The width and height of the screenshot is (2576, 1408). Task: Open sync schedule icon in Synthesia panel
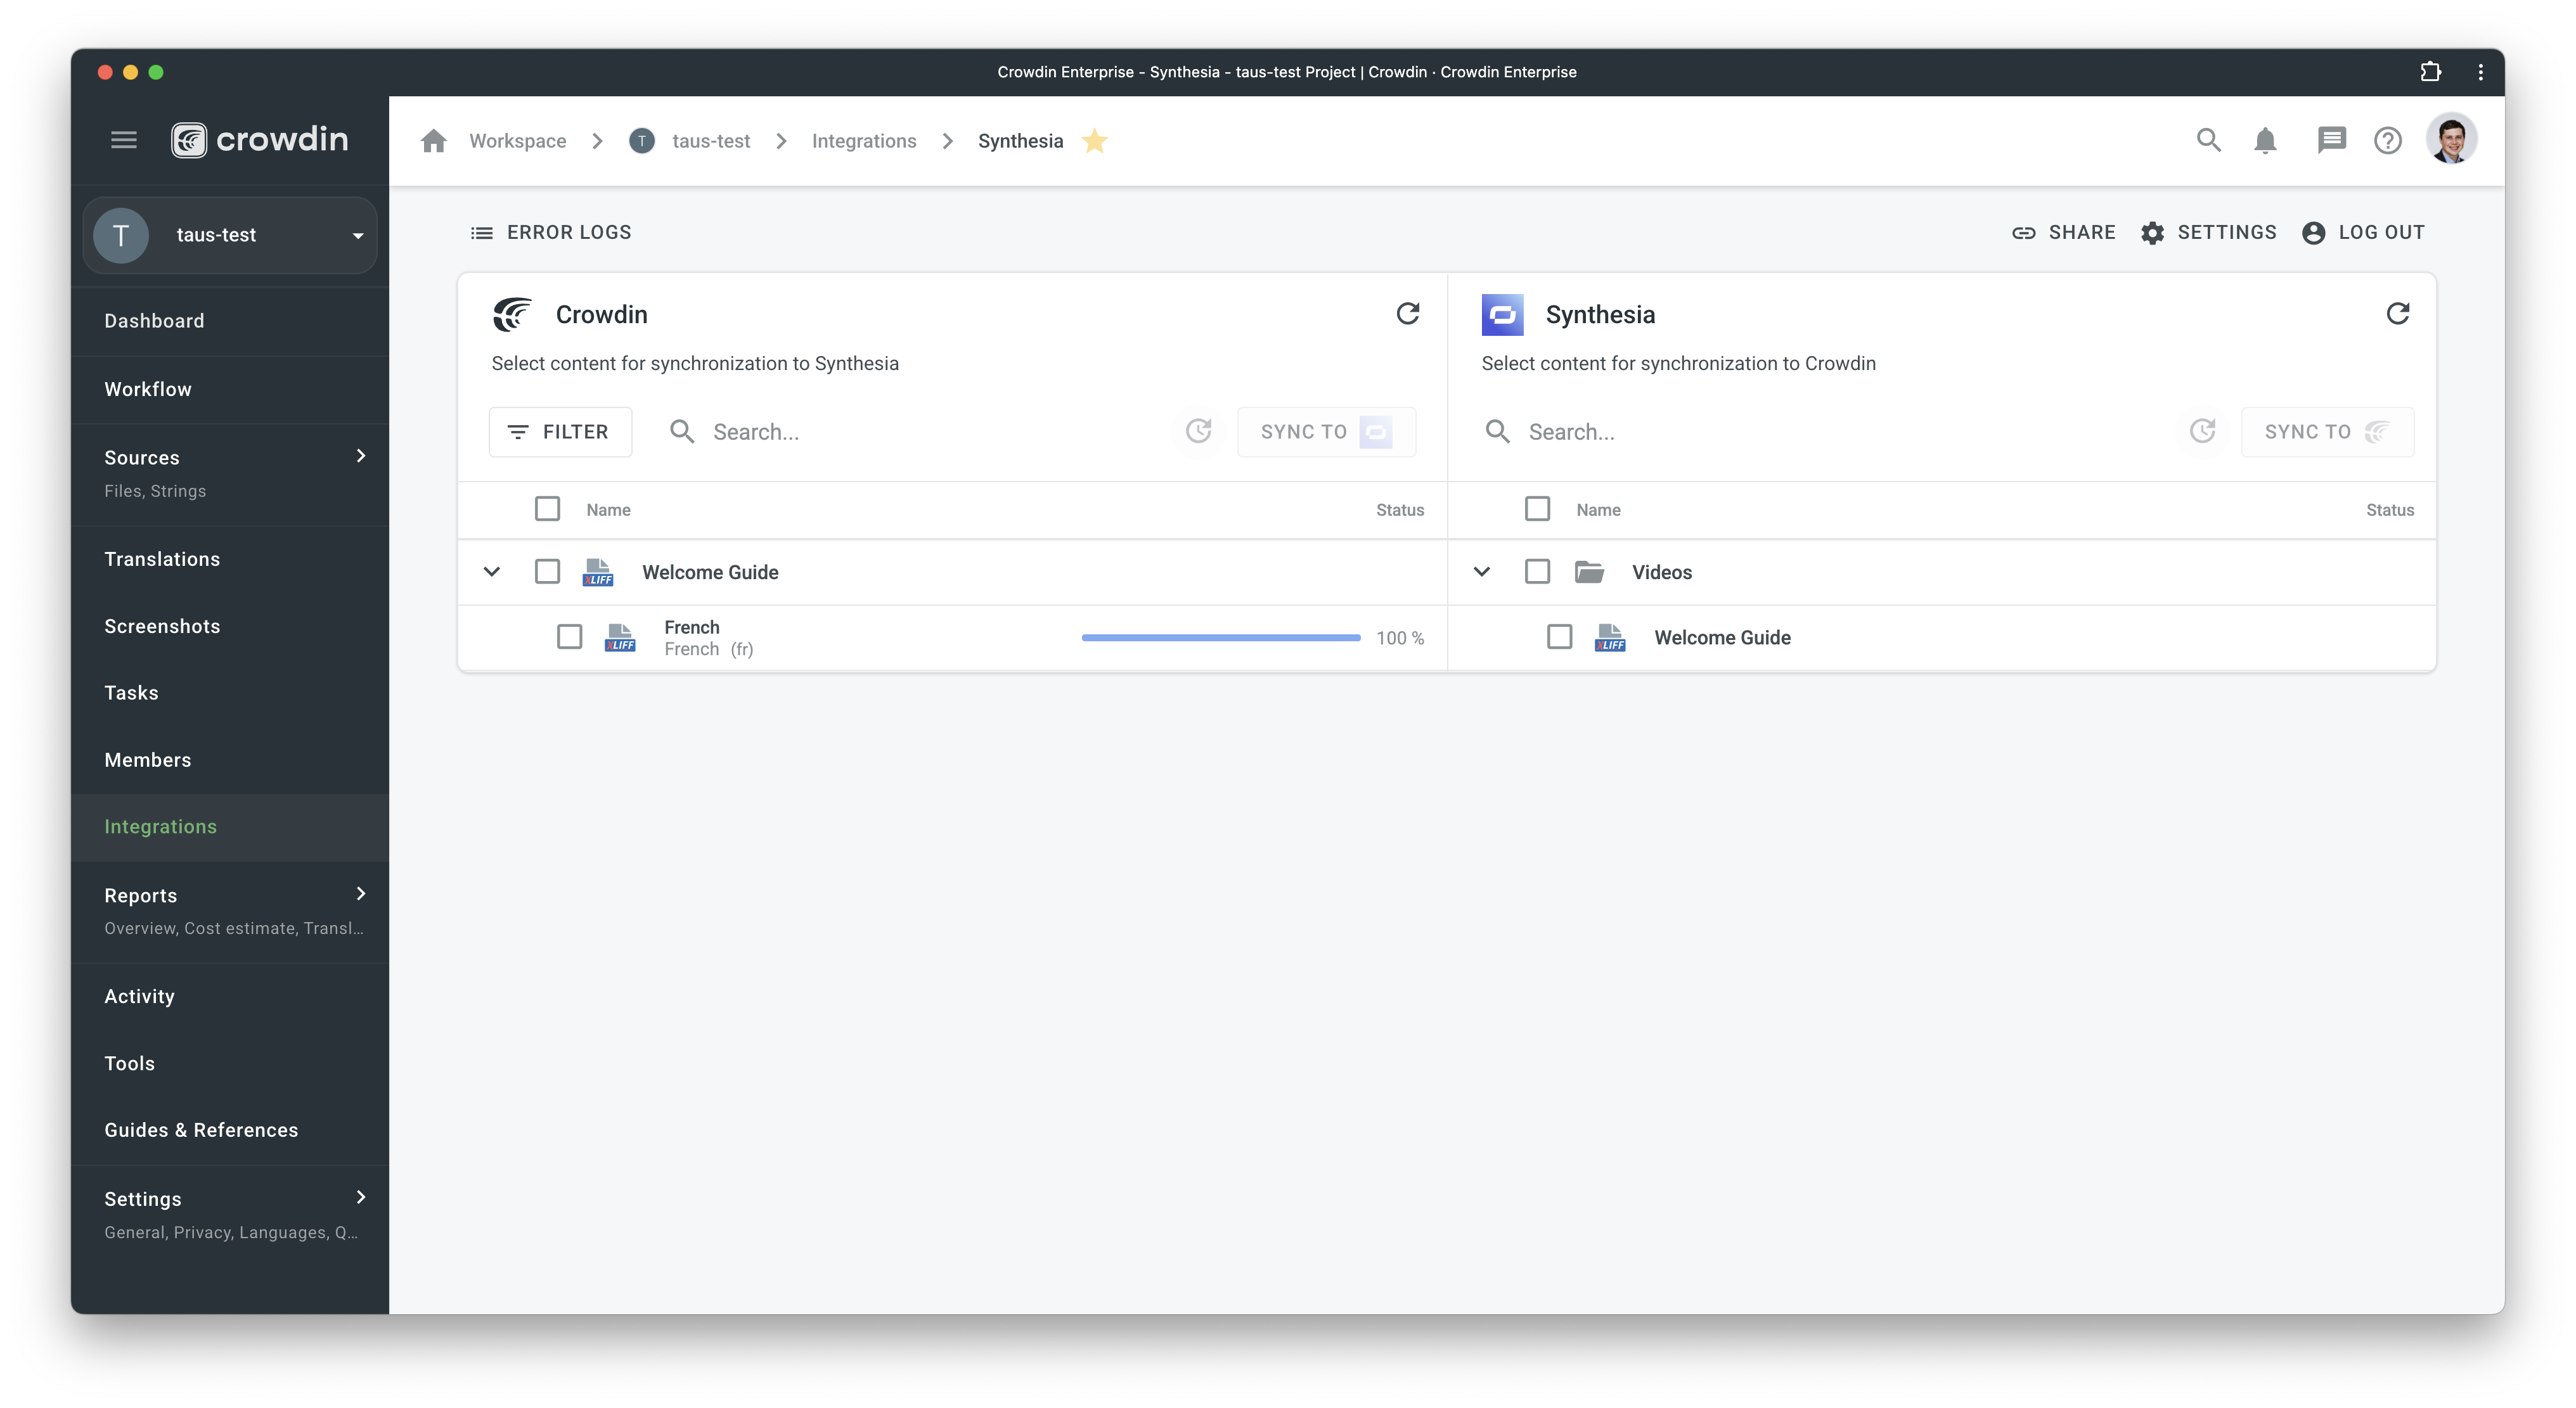click(x=2202, y=431)
